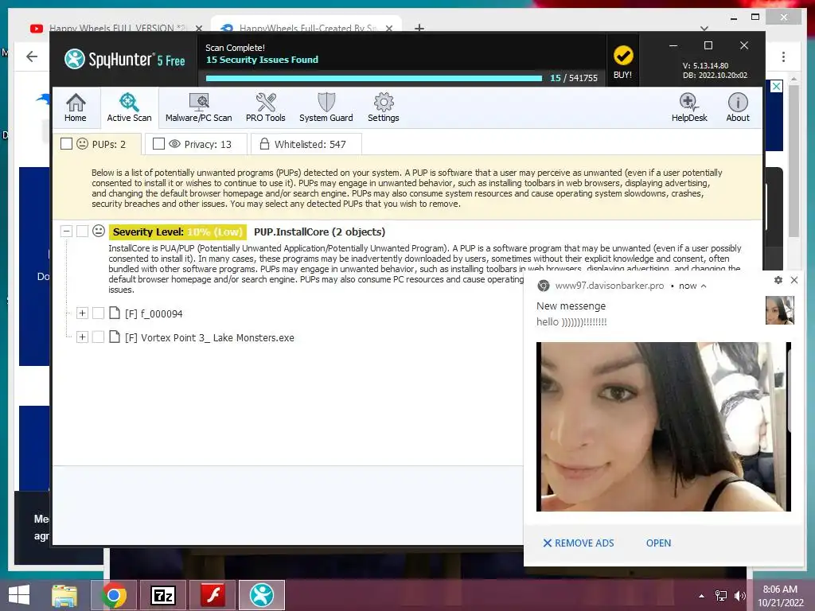
Task: Close the Happy Wheels FULL VERSION tab
Action: 199,29
